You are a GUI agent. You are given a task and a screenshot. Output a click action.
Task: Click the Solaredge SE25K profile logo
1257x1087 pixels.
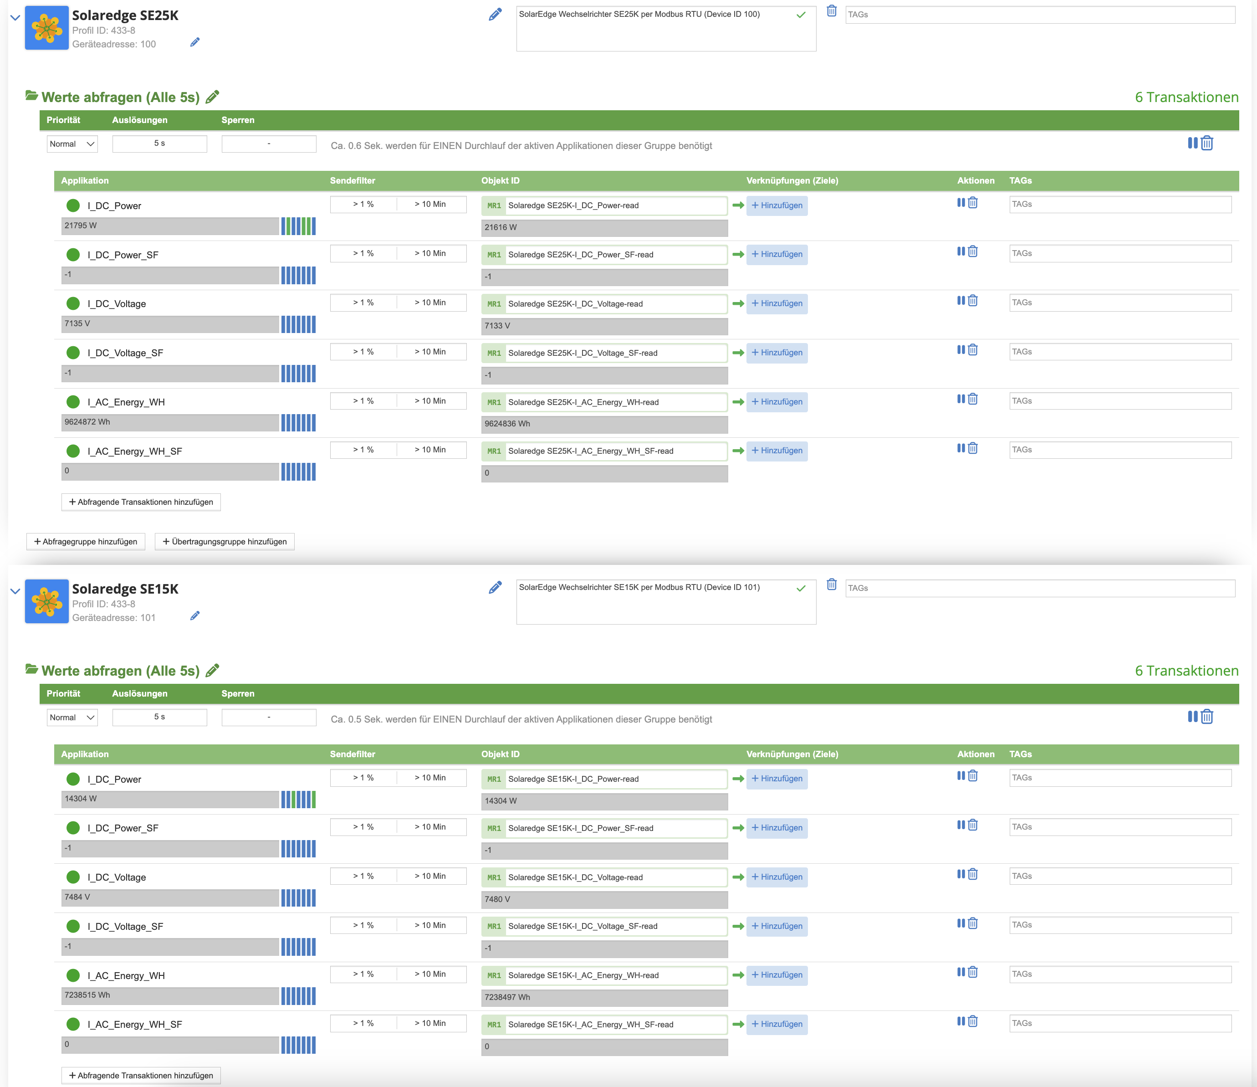click(47, 28)
